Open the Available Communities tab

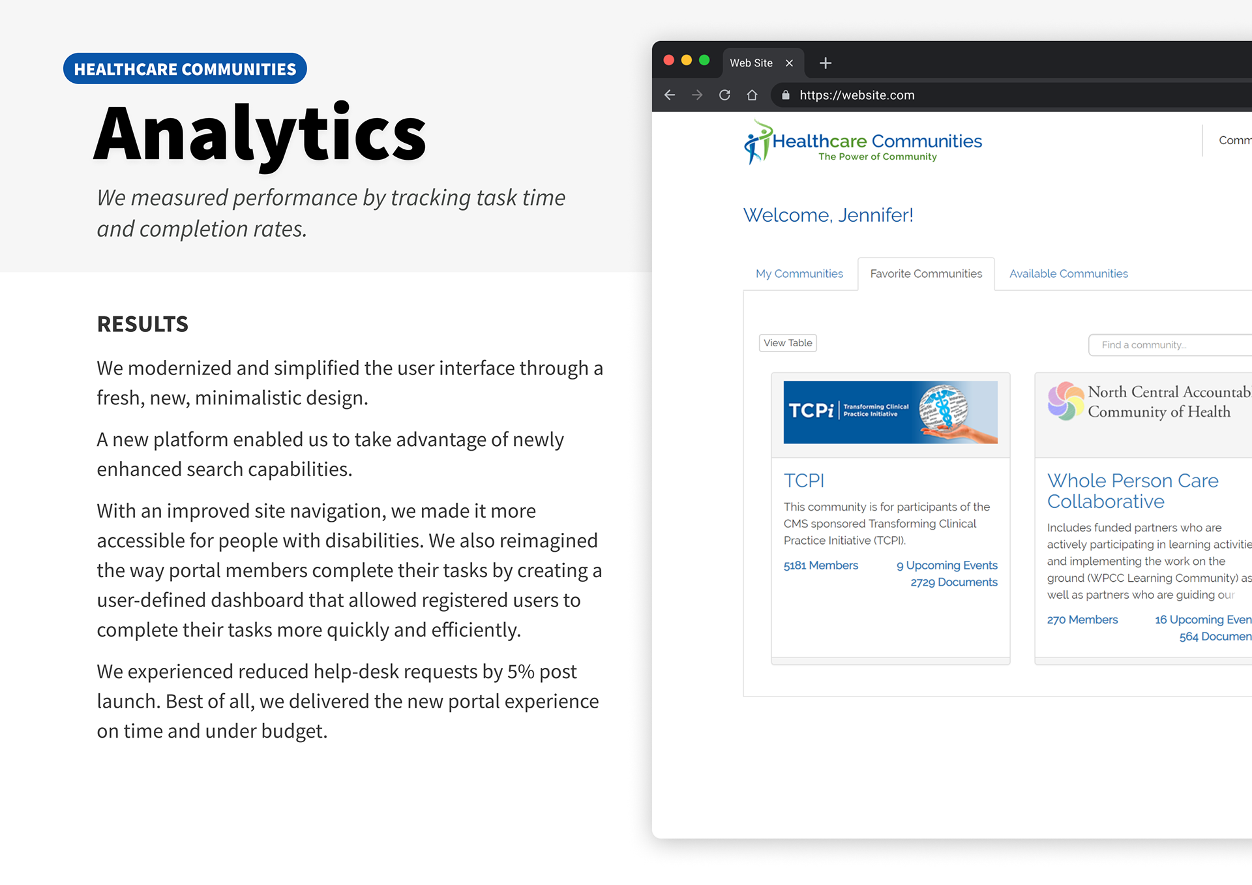coord(1068,274)
